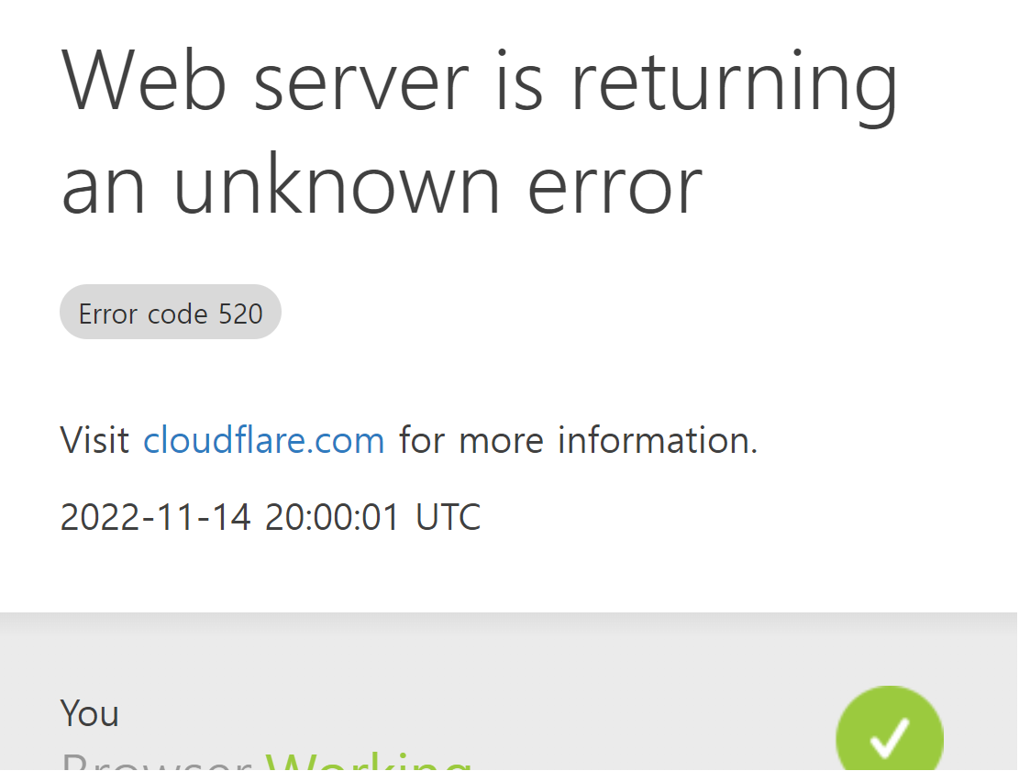Click the UTC timezone label
This screenshot has width=1019, height=771.
click(448, 518)
